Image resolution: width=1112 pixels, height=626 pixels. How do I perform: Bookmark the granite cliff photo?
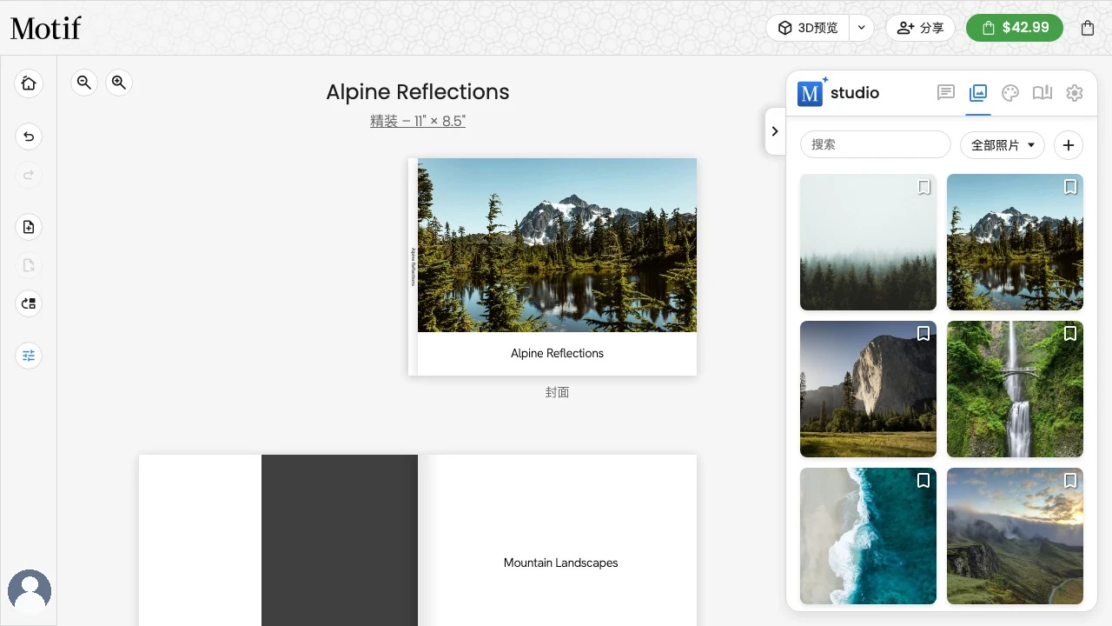click(923, 334)
